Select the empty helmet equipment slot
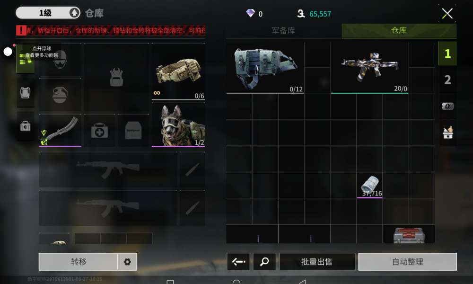 60,60
